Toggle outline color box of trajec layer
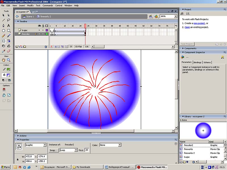Screen dimensions: 227x170 (x=47, y=30)
